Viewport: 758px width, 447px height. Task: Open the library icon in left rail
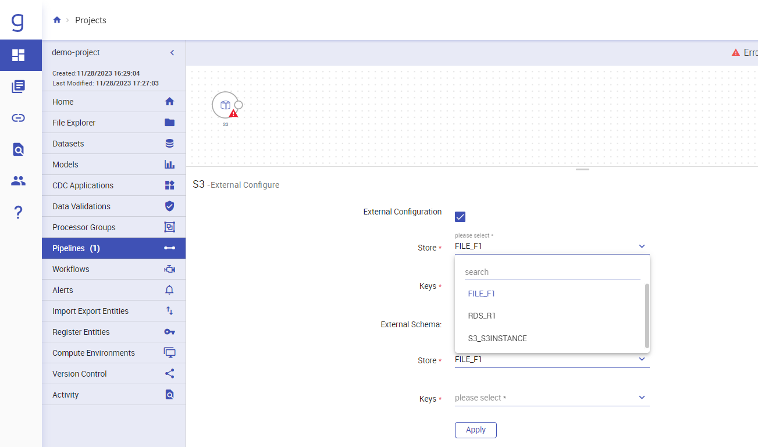19,87
